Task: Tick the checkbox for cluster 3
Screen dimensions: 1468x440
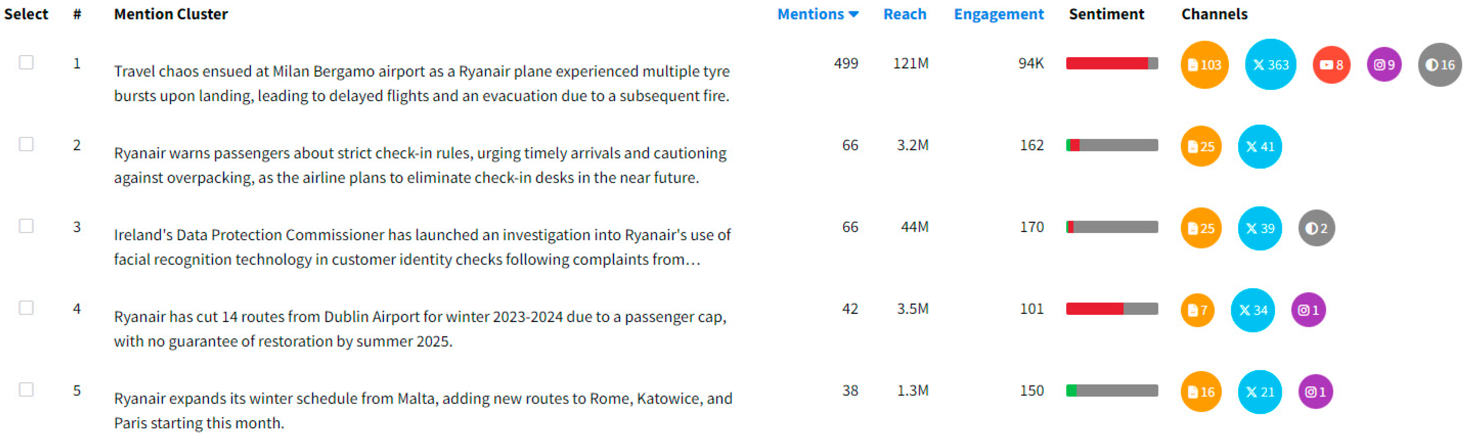Action: [x=26, y=226]
